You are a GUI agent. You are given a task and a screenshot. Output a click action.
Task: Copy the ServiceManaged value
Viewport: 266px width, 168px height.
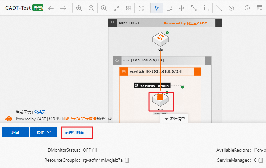(261, 160)
